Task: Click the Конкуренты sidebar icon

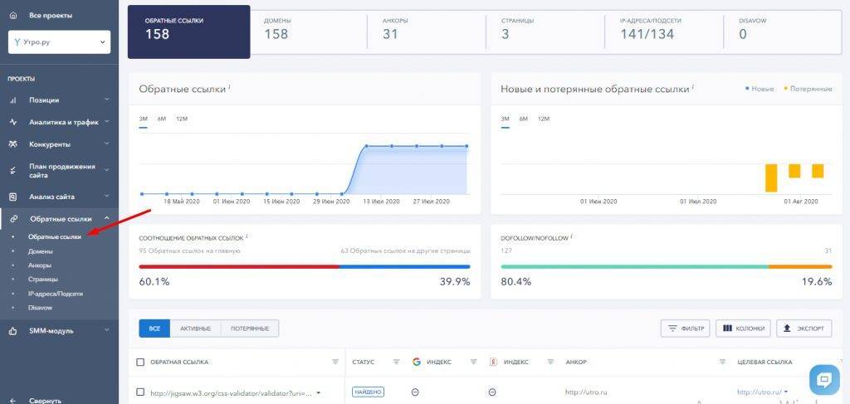Action: 12,144
